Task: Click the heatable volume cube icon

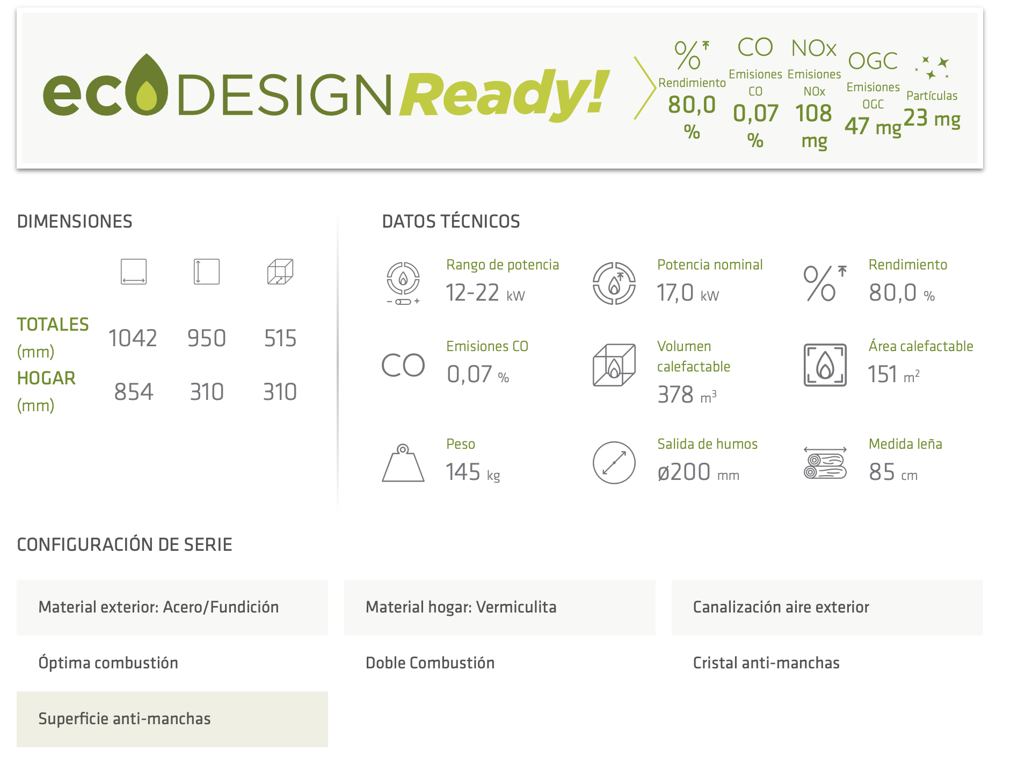Action: coord(614,365)
